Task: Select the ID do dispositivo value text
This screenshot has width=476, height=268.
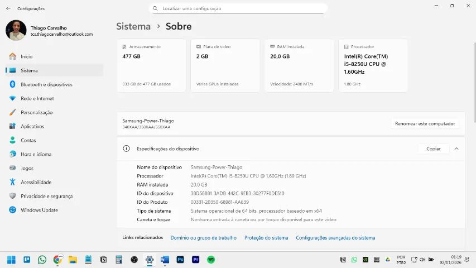Action: coord(237,193)
